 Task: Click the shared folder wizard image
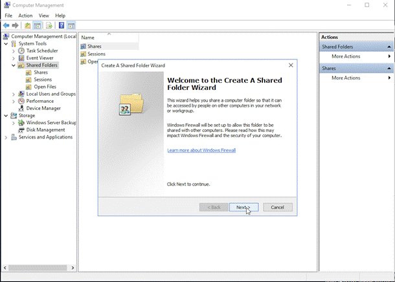point(131,104)
